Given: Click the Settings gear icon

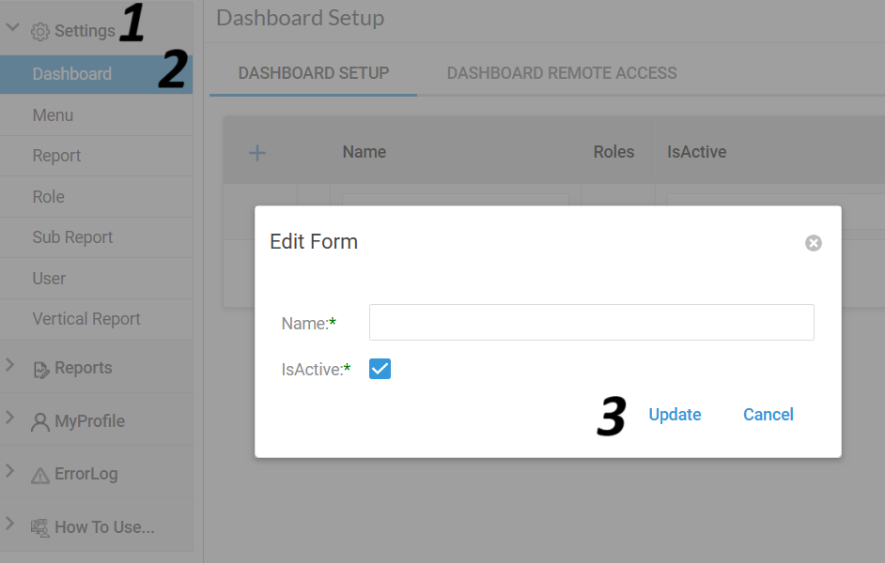Looking at the screenshot, I should coord(40,32).
